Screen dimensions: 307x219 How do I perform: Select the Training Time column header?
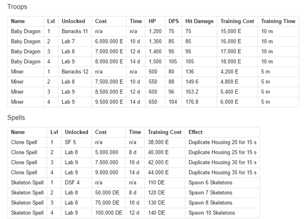click(x=278, y=21)
